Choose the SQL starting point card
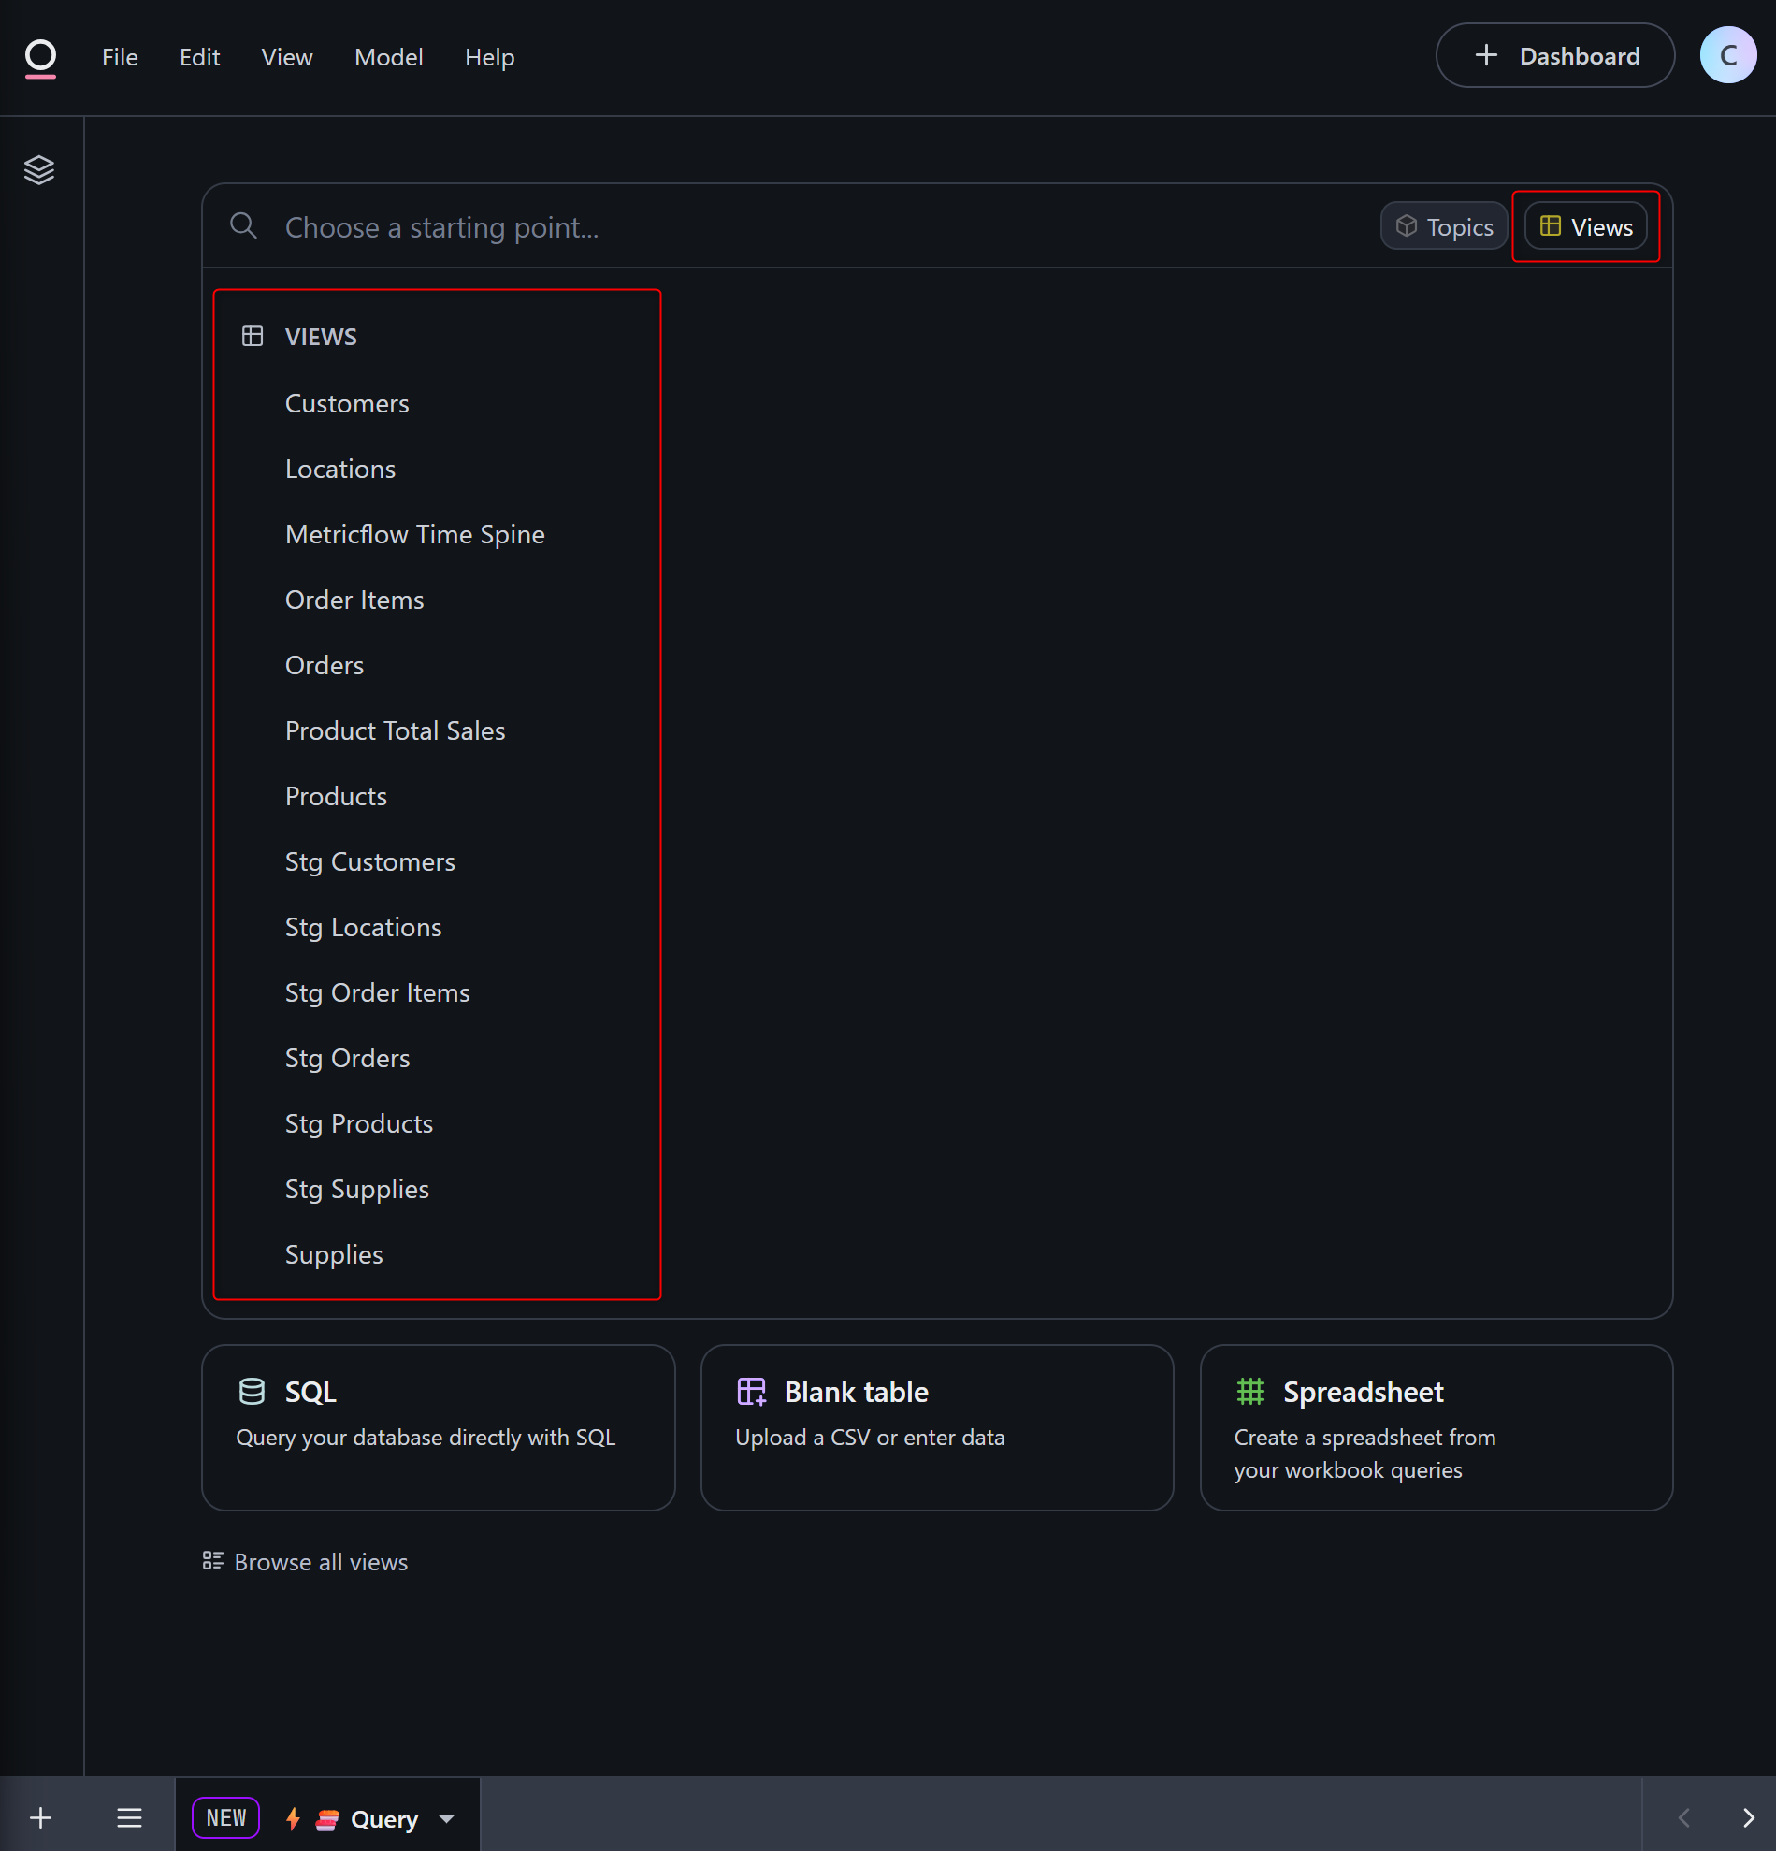Image resolution: width=1776 pixels, height=1851 pixels. tap(438, 1427)
